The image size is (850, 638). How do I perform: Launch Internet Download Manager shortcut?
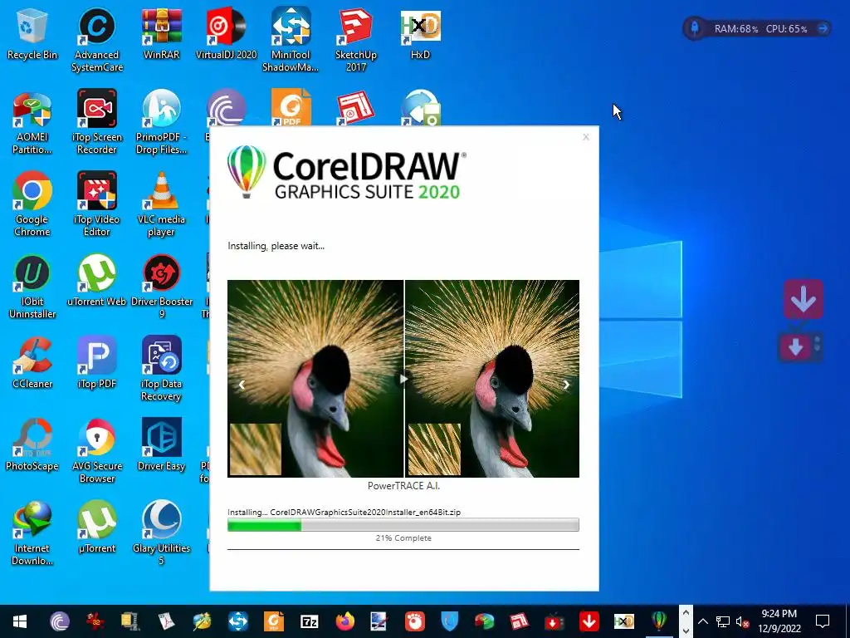pyautogui.click(x=32, y=534)
